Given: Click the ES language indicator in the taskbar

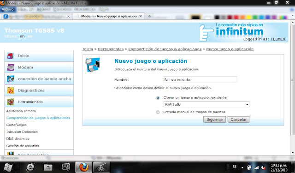Looking at the screenshot, I should click(x=235, y=167).
